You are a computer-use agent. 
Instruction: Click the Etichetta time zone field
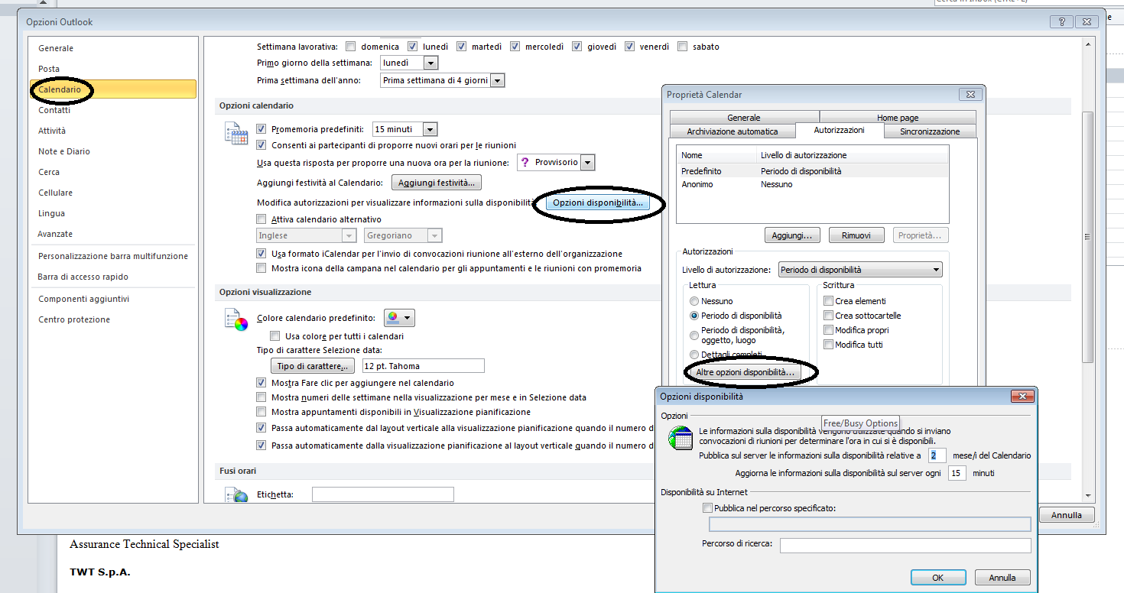(x=382, y=494)
